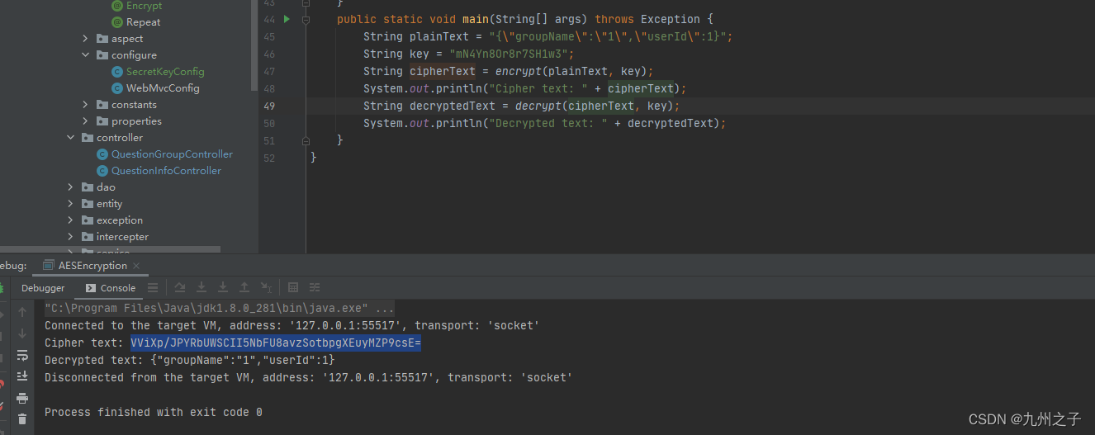Expand the properties package
The height and width of the screenshot is (435, 1095).
86,121
